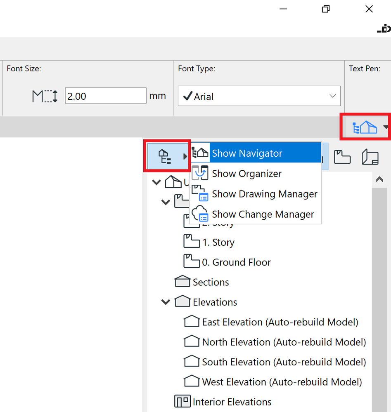The image size is (391, 412).
Task: Collapse the Elevations tree branch
Action: pos(165,301)
